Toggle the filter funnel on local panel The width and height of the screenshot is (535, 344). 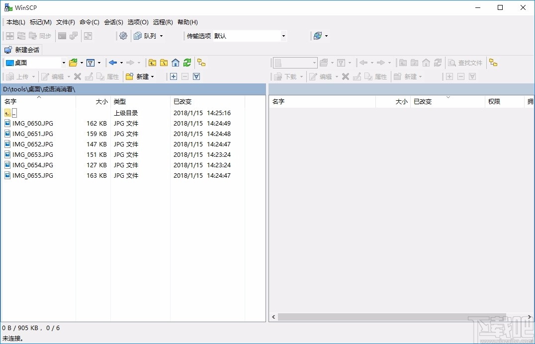[x=91, y=63]
